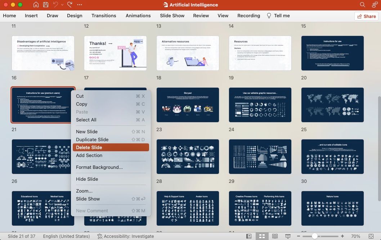Select slide 19 editable graphic resources thumbnail
The height and width of the screenshot is (240, 381).
tap(260, 105)
